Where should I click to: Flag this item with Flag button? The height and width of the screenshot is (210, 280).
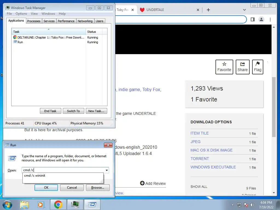coord(258,67)
